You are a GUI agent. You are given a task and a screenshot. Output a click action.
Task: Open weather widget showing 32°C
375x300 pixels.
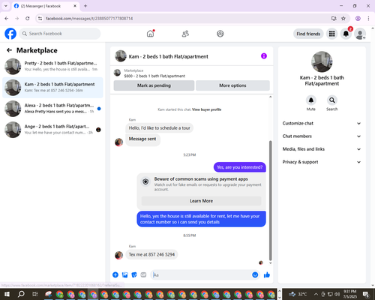(x=298, y=294)
